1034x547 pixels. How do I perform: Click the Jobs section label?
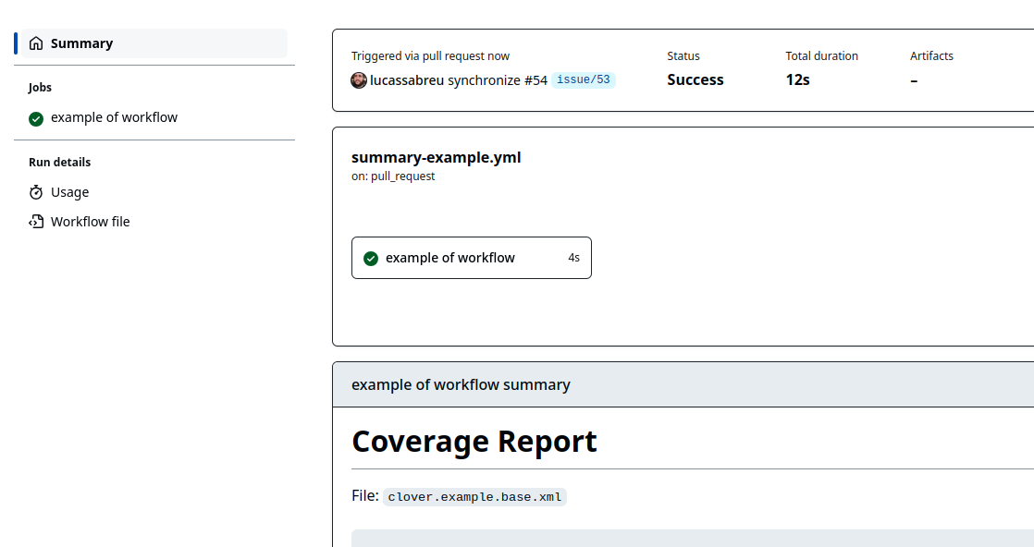(x=40, y=88)
